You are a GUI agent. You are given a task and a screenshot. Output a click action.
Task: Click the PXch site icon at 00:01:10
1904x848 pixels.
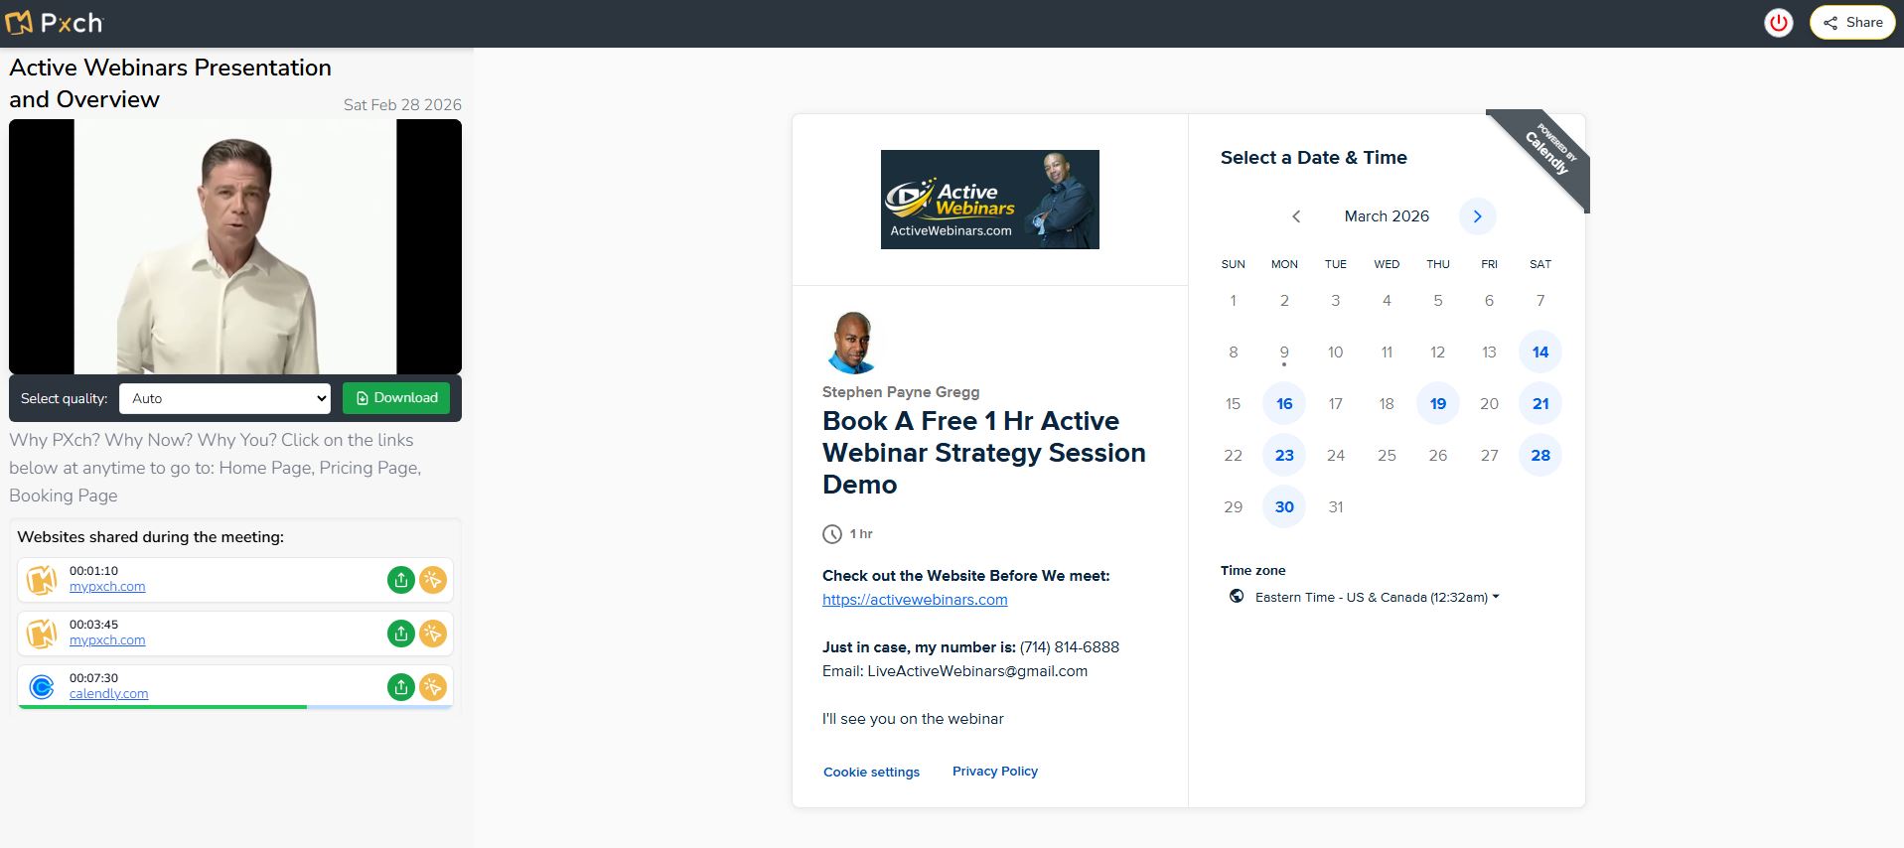(42, 580)
